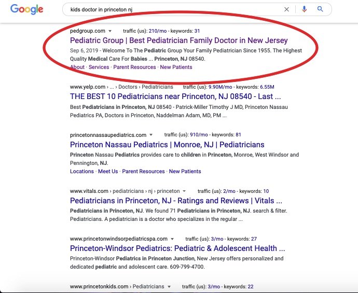Open THE BEST 10 Pediatricians Yelp result
The height and width of the screenshot is (293, 358).
pyautogui.click(x=175, y=96)
